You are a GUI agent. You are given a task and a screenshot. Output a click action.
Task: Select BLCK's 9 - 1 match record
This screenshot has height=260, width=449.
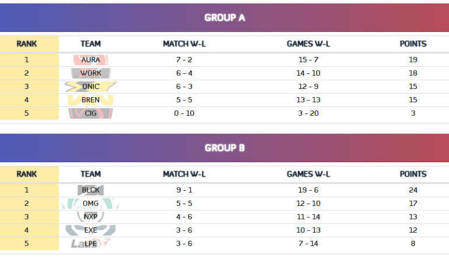184,190
